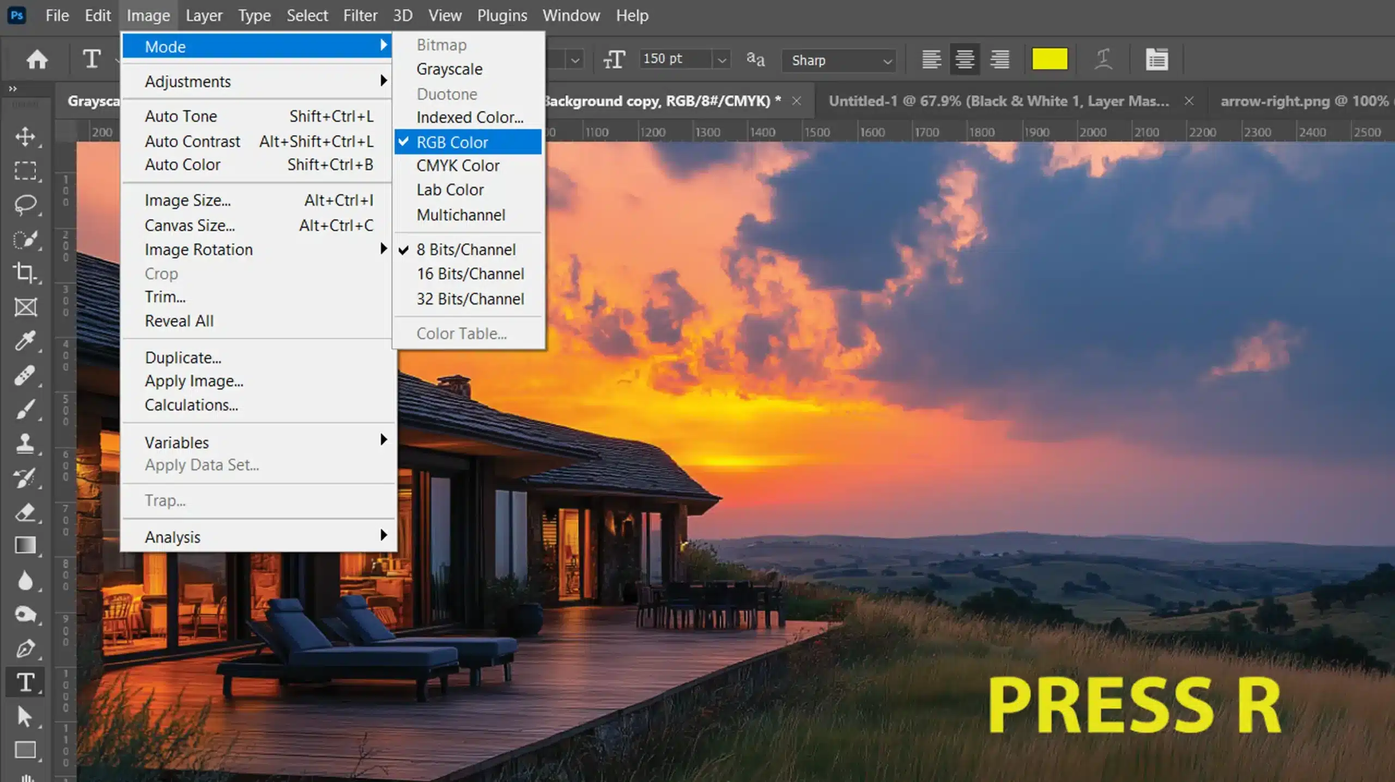Viewport: 1395px width, 782px height.
Task: Switch to 16 Bits/Channel
Action: [x=468, y=274]
